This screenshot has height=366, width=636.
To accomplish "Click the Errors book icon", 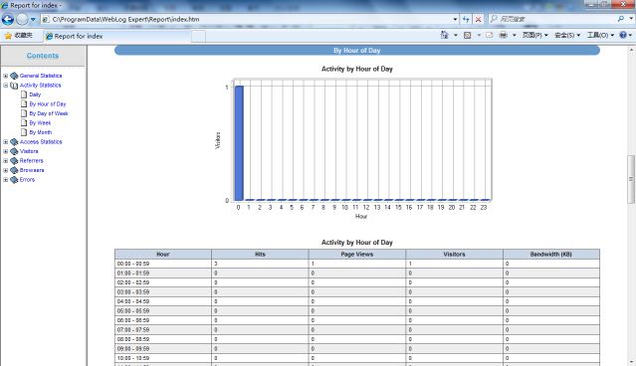I will pyautogui.click(x=14, y=180).
